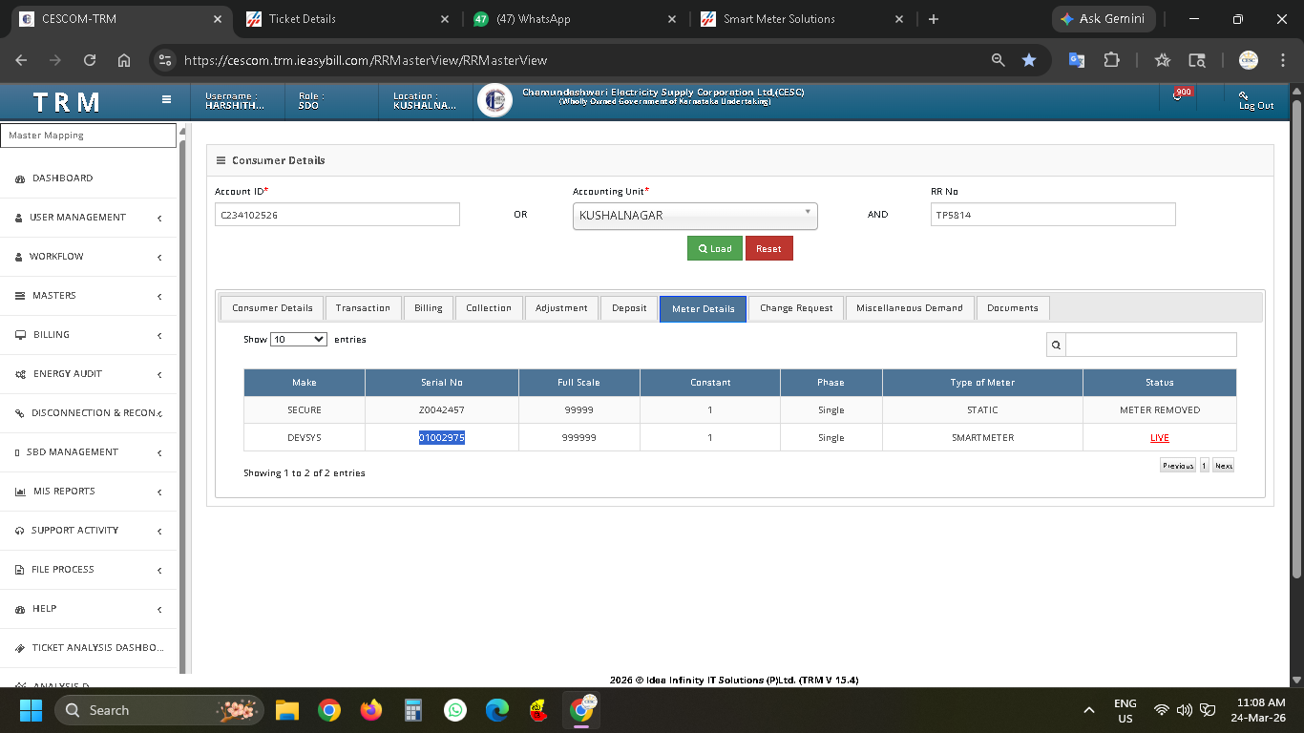
Task: Sort table by Serial No column header
Action: tap(441, 383)
